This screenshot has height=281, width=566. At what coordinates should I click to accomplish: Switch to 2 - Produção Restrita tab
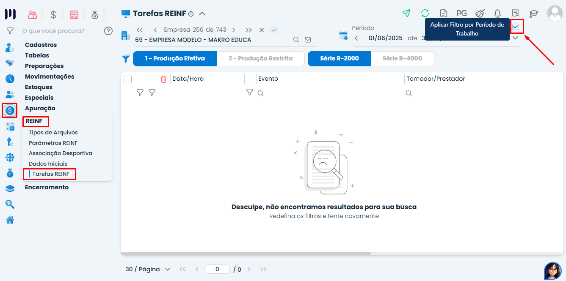click(260, 58)
